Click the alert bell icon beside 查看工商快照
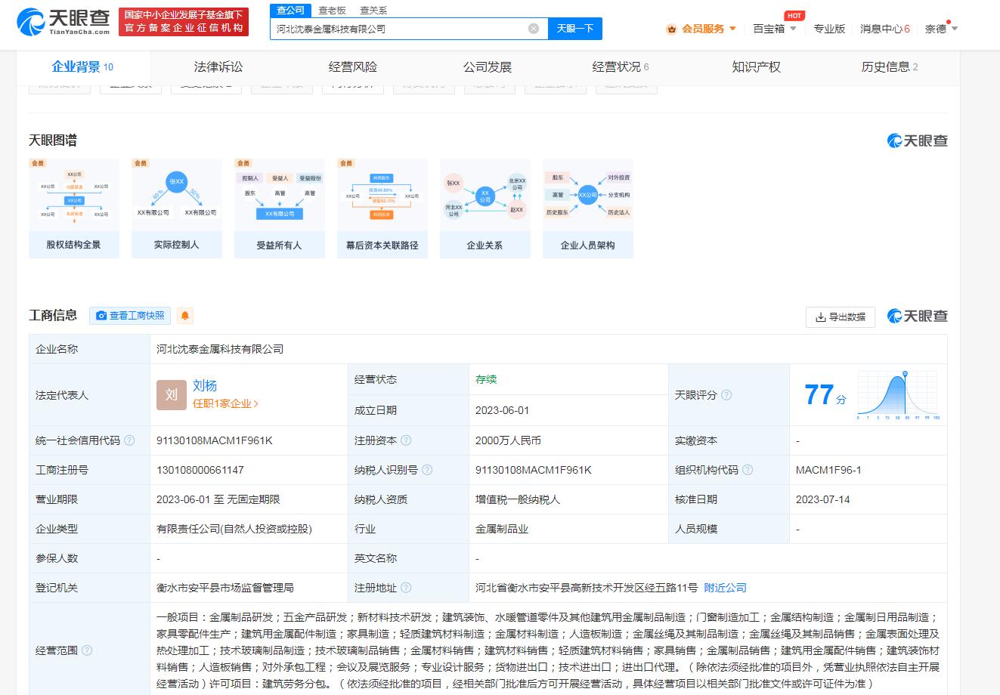This screenshot has width=1000, height=695. 184,316
